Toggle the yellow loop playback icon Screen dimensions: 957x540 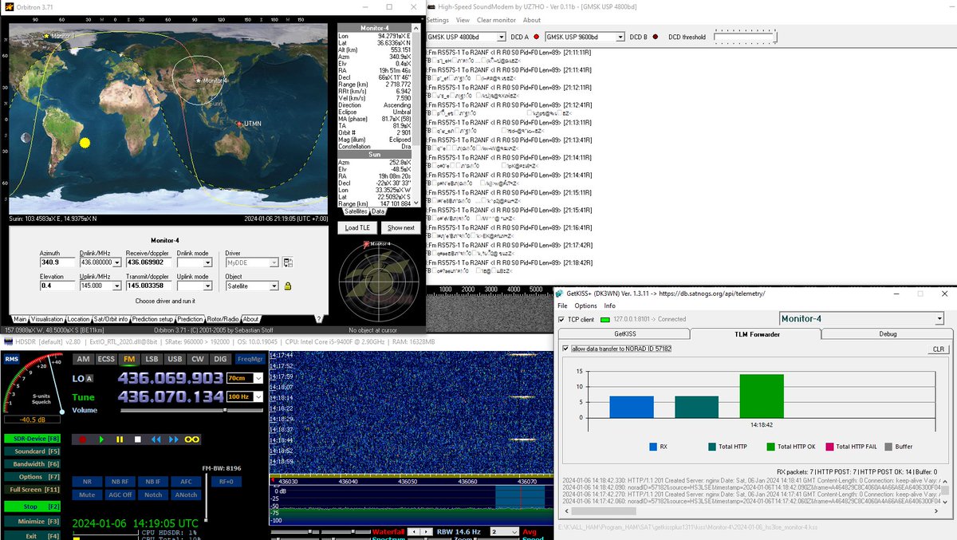[x=191, y=439]
